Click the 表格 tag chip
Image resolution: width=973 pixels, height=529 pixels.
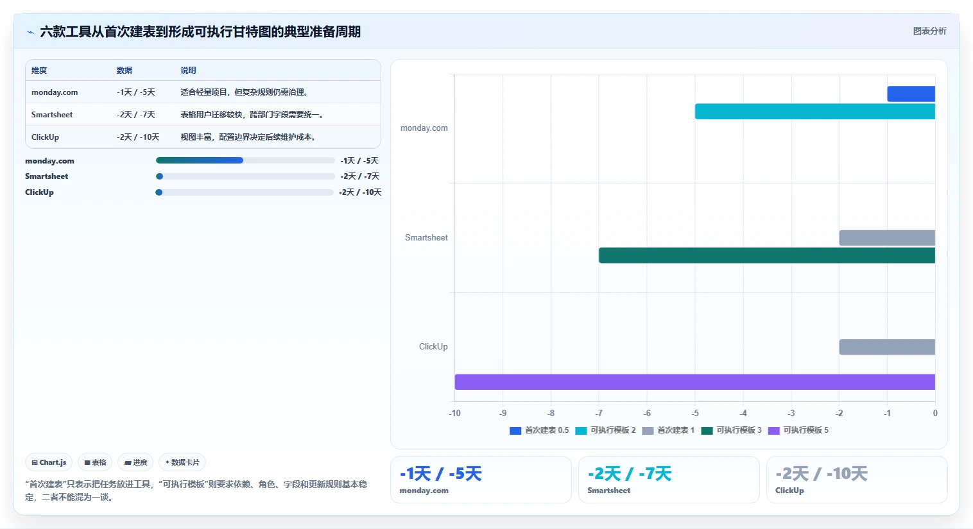95,462
